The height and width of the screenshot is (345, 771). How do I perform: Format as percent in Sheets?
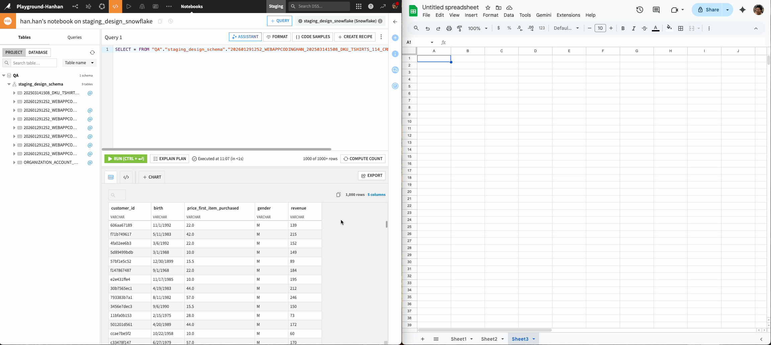tap(509, 28)
